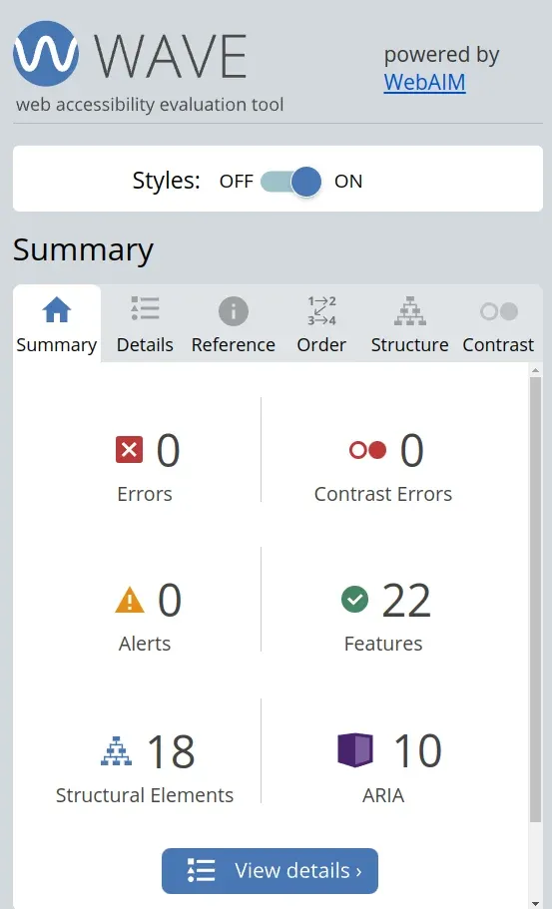552x909 pixels.
Task: Click the Features count 22
Action: 406,601
